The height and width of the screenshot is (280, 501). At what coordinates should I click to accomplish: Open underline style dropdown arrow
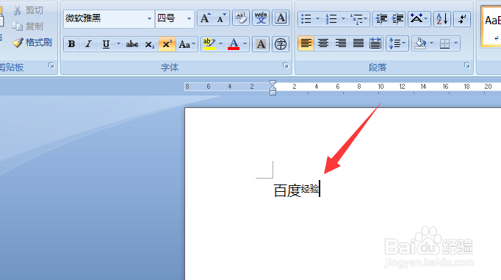coord(118,44)
